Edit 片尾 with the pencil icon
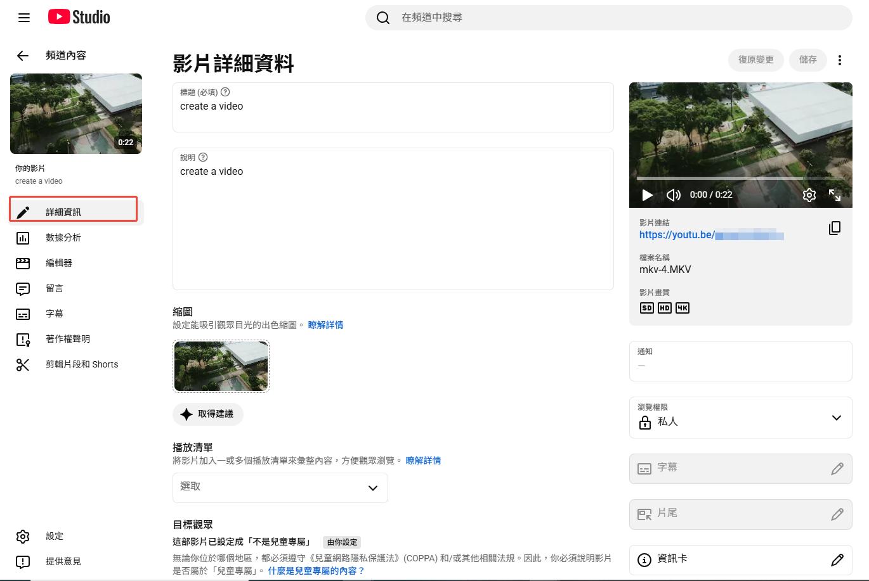Screen dimensions: 869x581 coord(837,514)
